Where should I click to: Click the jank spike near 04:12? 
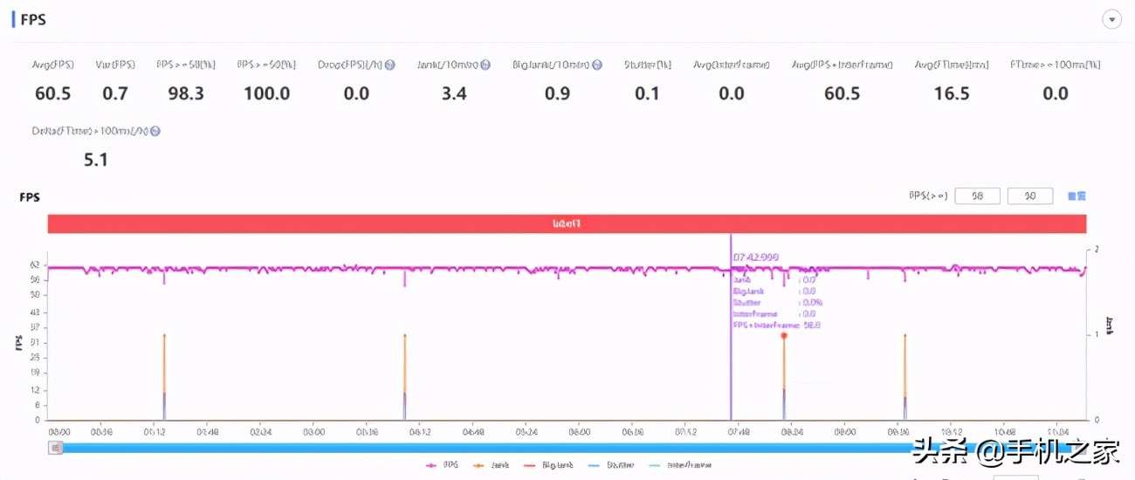(404, 376)
